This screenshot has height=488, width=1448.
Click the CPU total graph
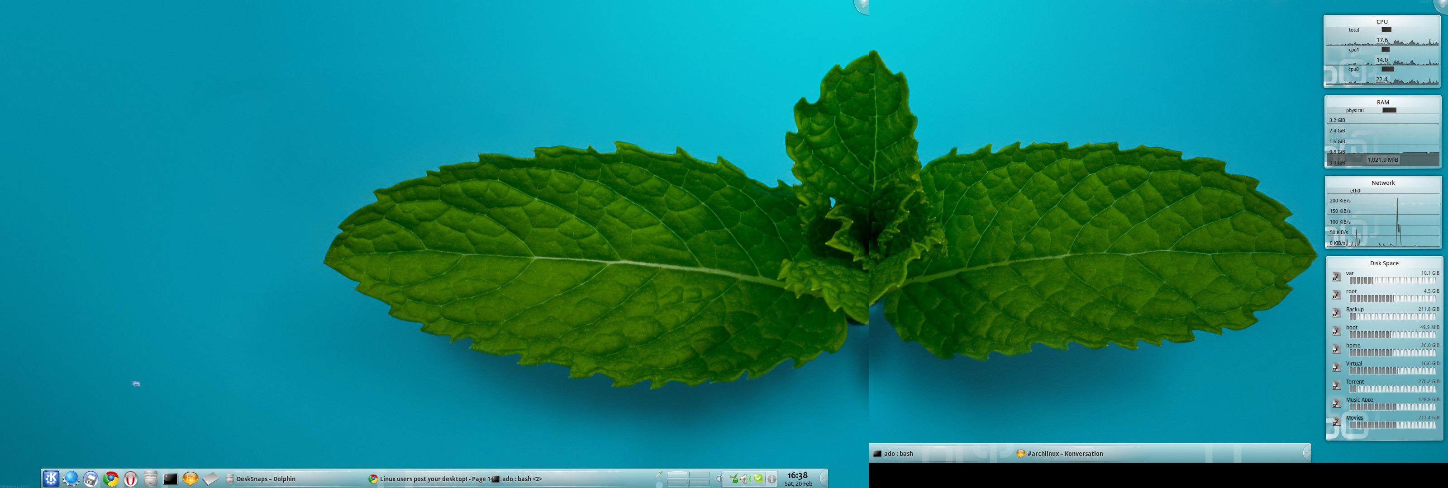tap(1382, 39)
